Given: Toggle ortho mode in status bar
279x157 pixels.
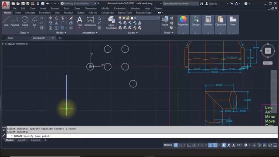Looking at the screenshot, I should (x=189, y=145).
